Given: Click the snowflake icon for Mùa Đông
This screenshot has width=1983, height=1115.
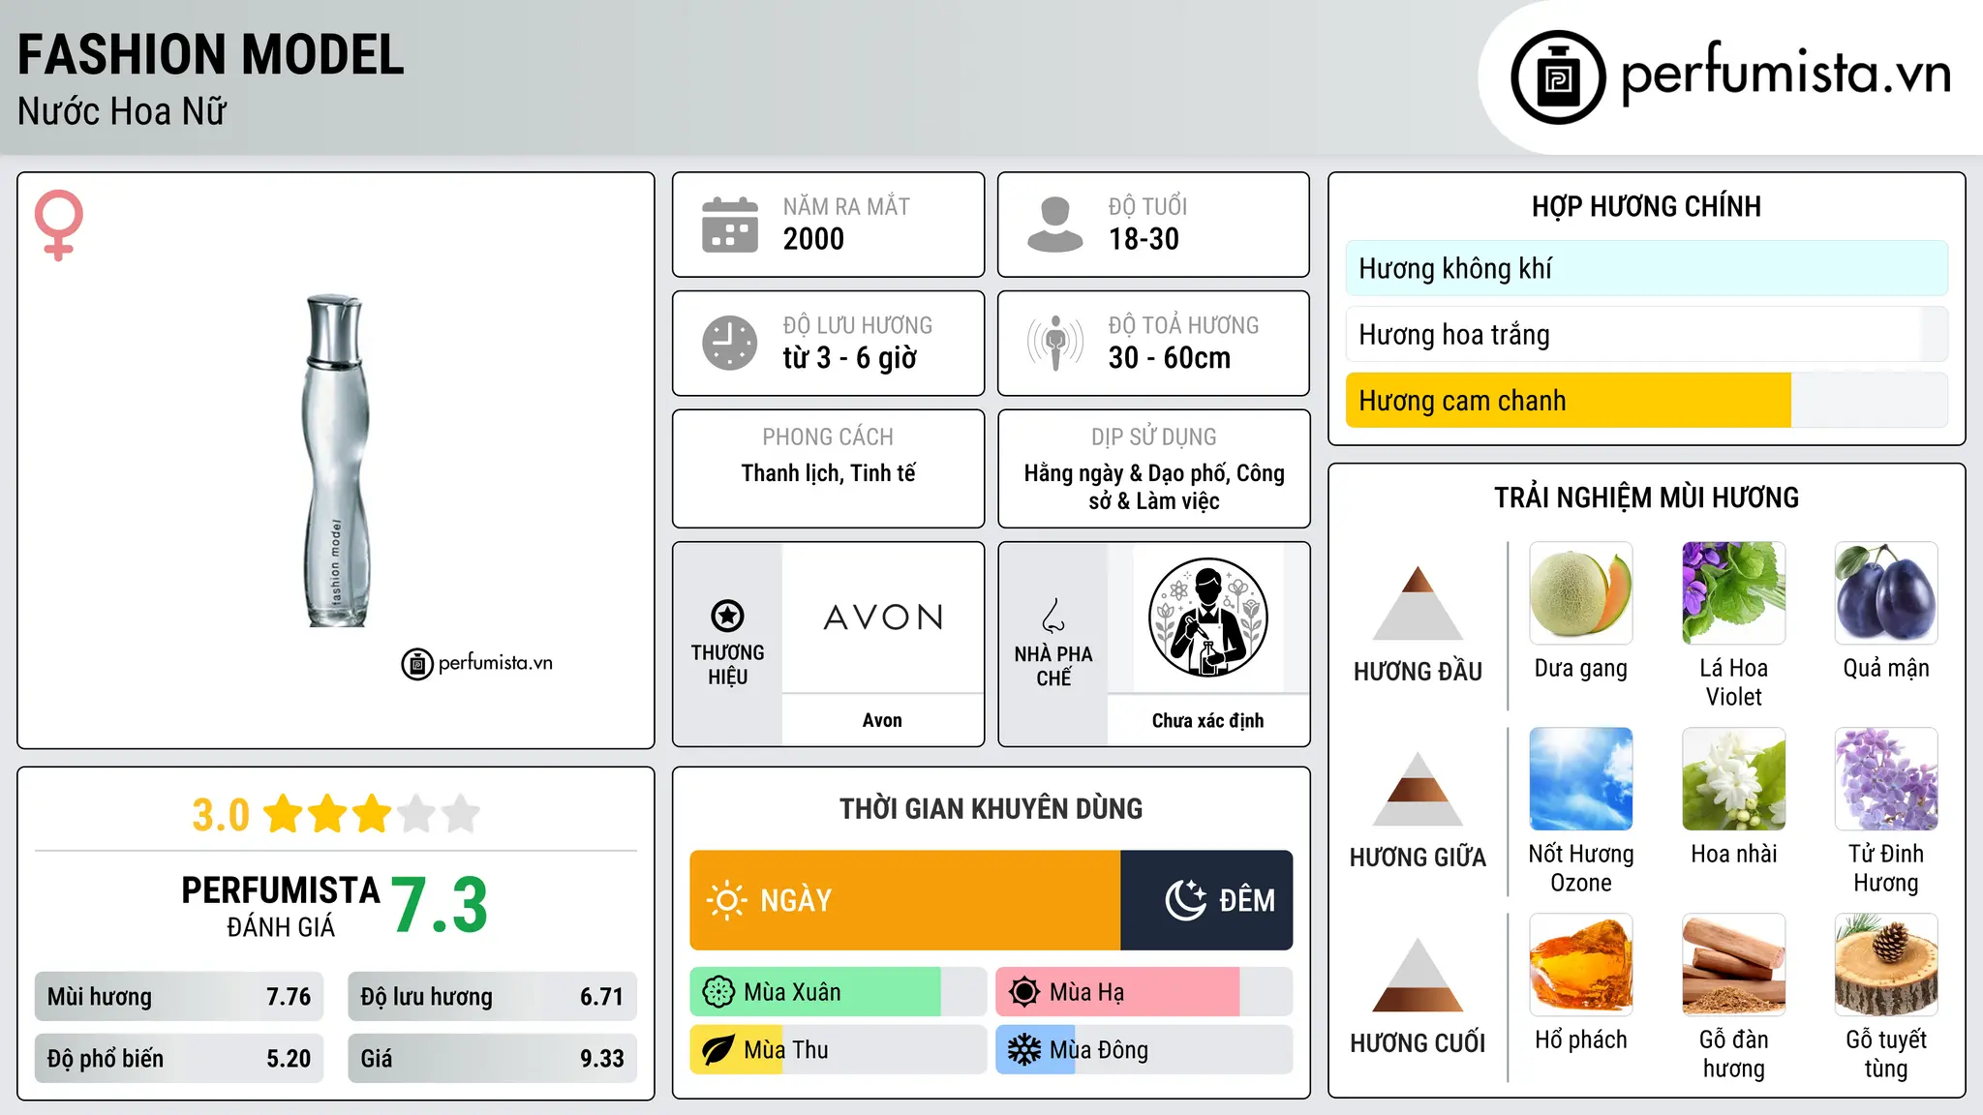Looking at the screenshot, I should (1024, 1050).
